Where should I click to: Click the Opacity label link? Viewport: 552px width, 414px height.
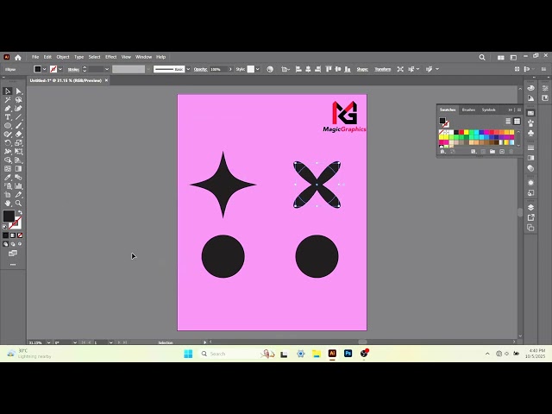pos(200,69)
